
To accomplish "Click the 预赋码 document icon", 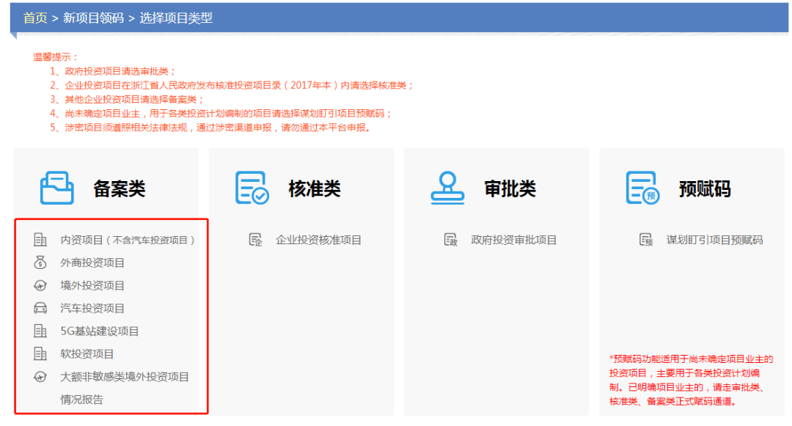I will pyautogui.click(x=643, y=188).
